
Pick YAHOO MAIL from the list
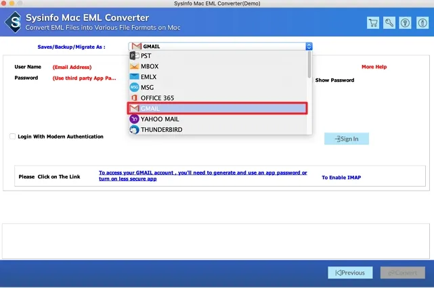tap(218, 119)
